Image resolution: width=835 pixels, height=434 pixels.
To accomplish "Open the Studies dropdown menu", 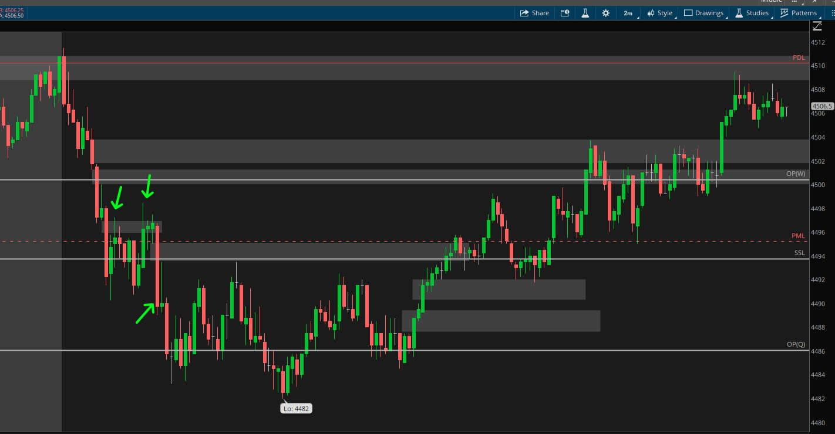I will point(752,13).
